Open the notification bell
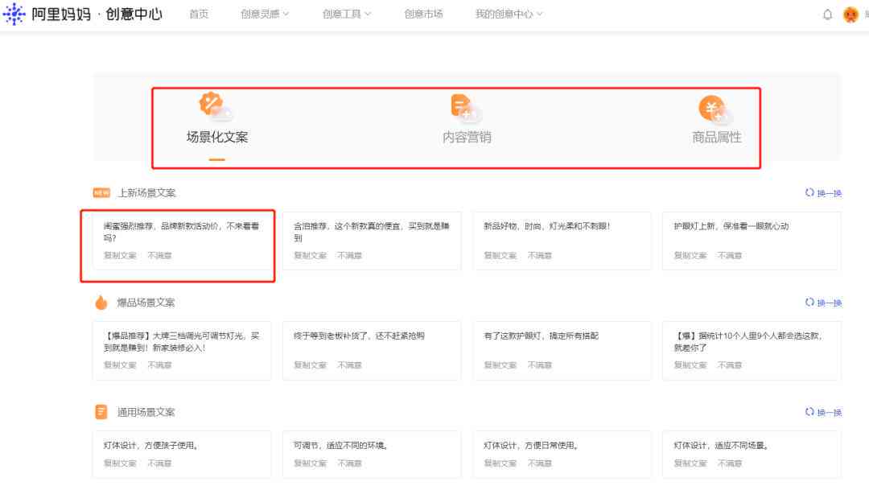This screenshot has width=869, height=486. [827, 14]
